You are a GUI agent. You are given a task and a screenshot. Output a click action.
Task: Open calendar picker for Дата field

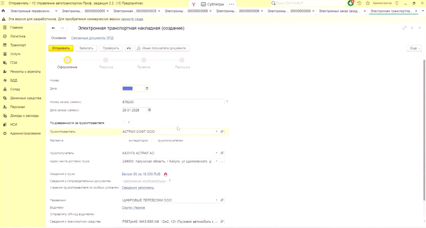point(147,88)
